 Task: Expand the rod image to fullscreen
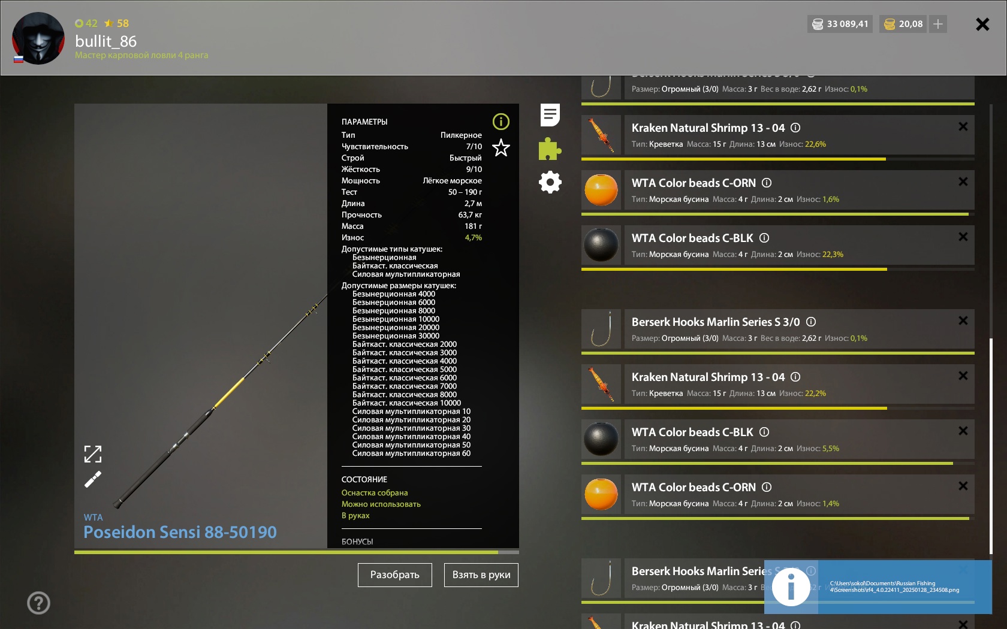tap(93, 454)
